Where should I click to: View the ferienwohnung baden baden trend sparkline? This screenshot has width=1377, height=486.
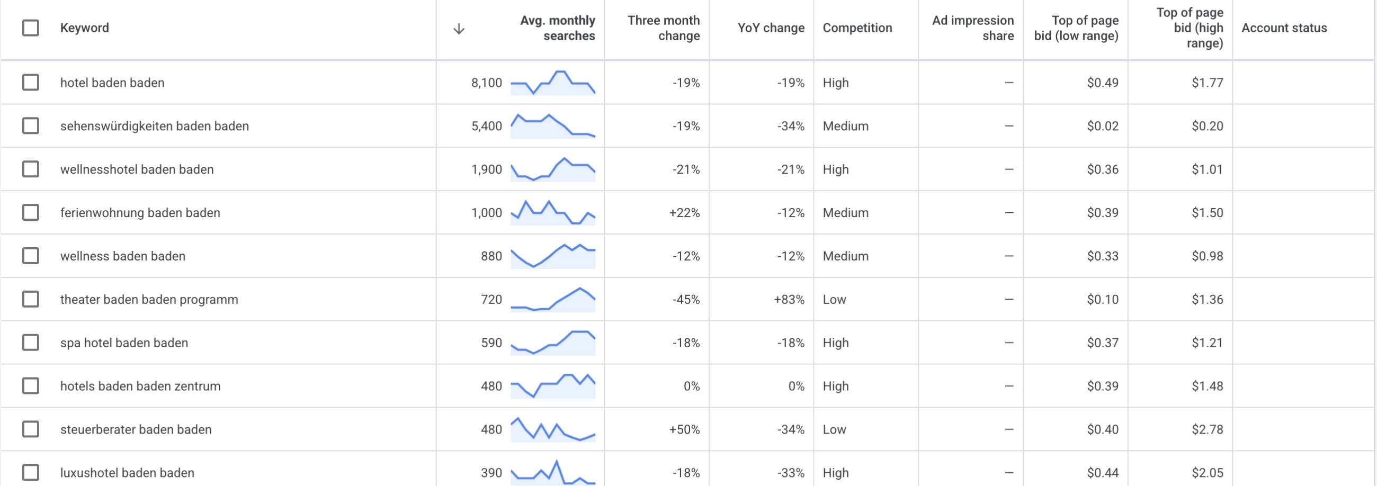(x=553, y=212)
